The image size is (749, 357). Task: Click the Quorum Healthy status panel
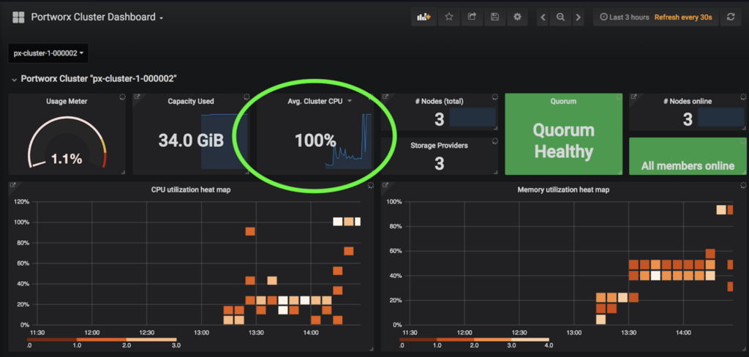tap(562, 140)
